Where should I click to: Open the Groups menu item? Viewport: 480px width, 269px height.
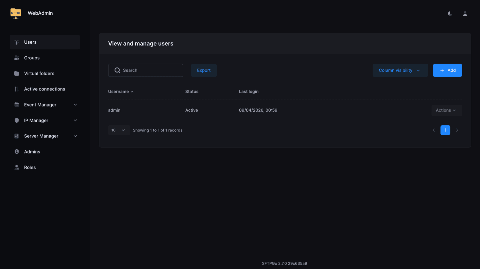[x=45, y=58]
